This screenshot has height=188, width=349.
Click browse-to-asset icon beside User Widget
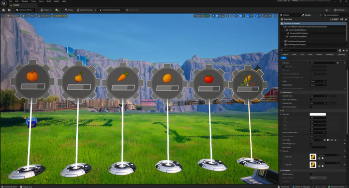pyautogui.click(x=328, y=140)
